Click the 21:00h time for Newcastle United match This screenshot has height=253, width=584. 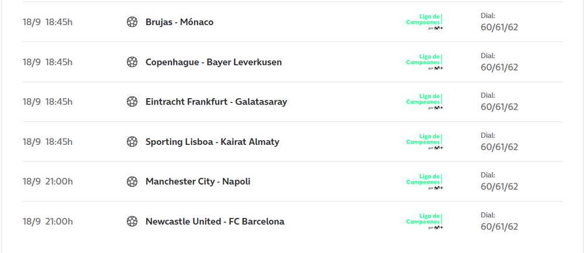(59, 221)
